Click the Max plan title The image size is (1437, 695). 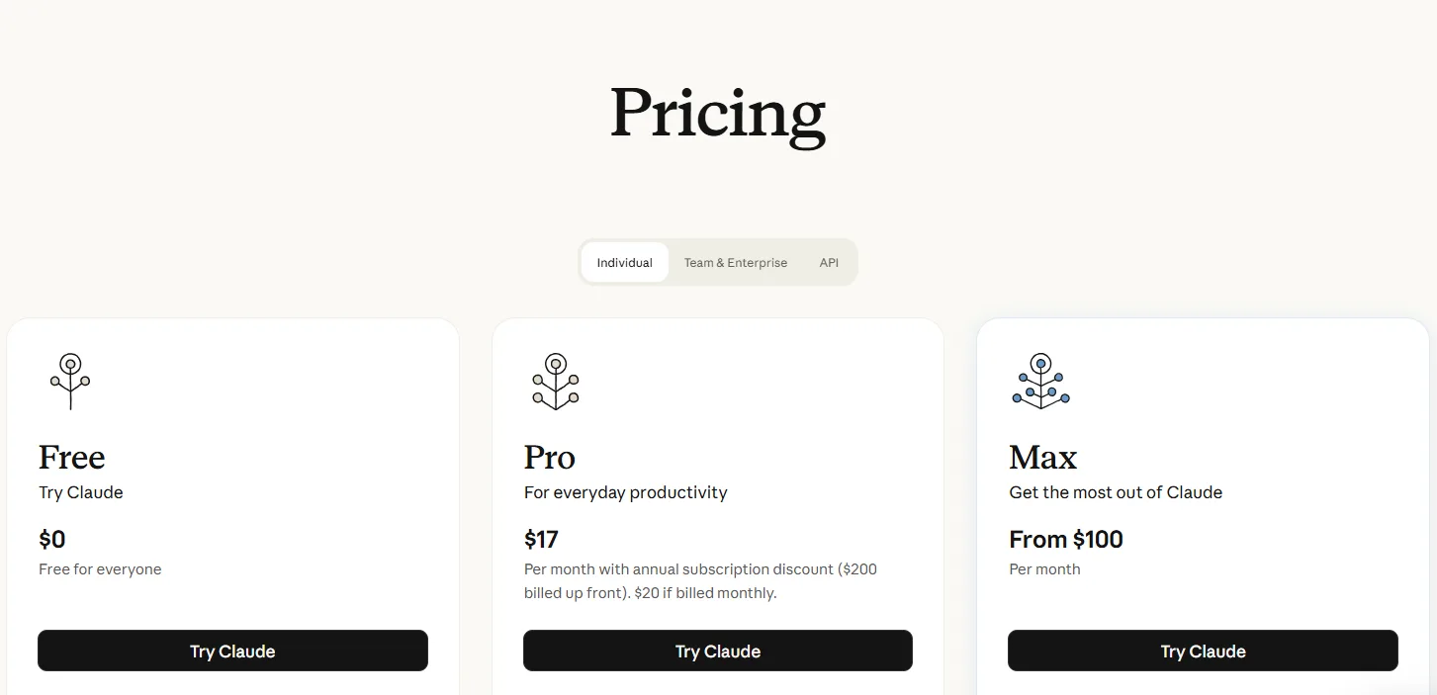tap(1043, 457)
